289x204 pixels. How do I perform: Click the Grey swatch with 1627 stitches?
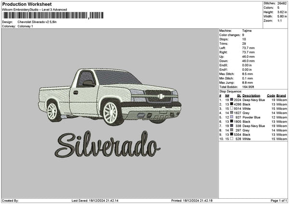pos(232,113)
